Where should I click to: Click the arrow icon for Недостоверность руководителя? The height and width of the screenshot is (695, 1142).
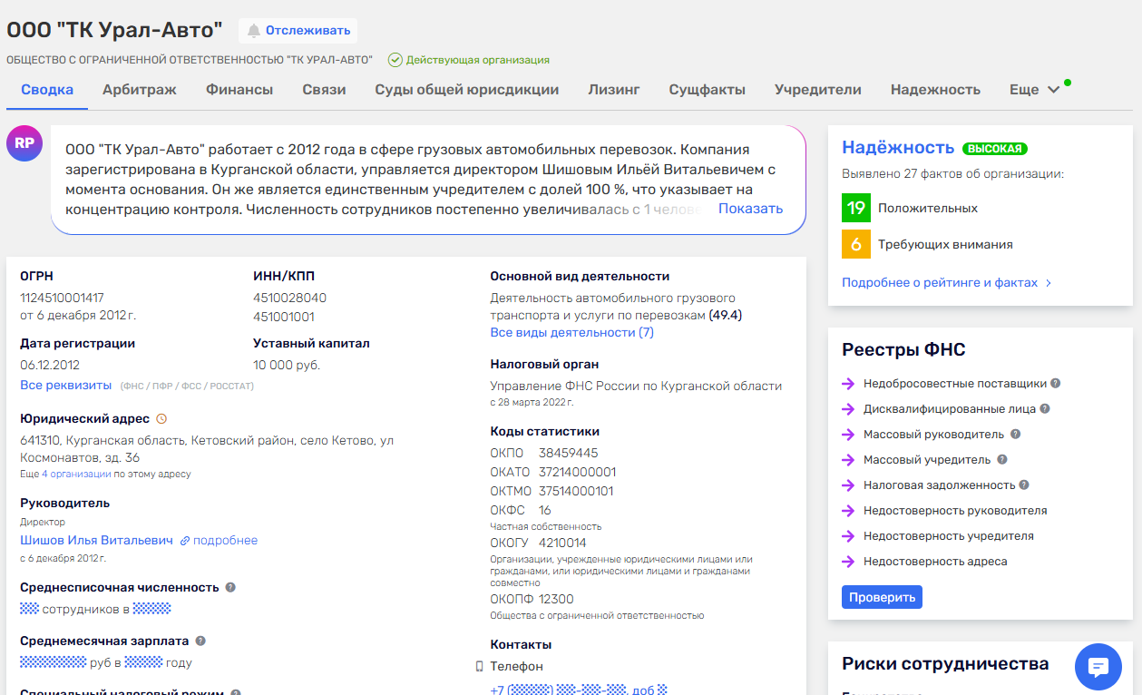[x=848, y=511]
